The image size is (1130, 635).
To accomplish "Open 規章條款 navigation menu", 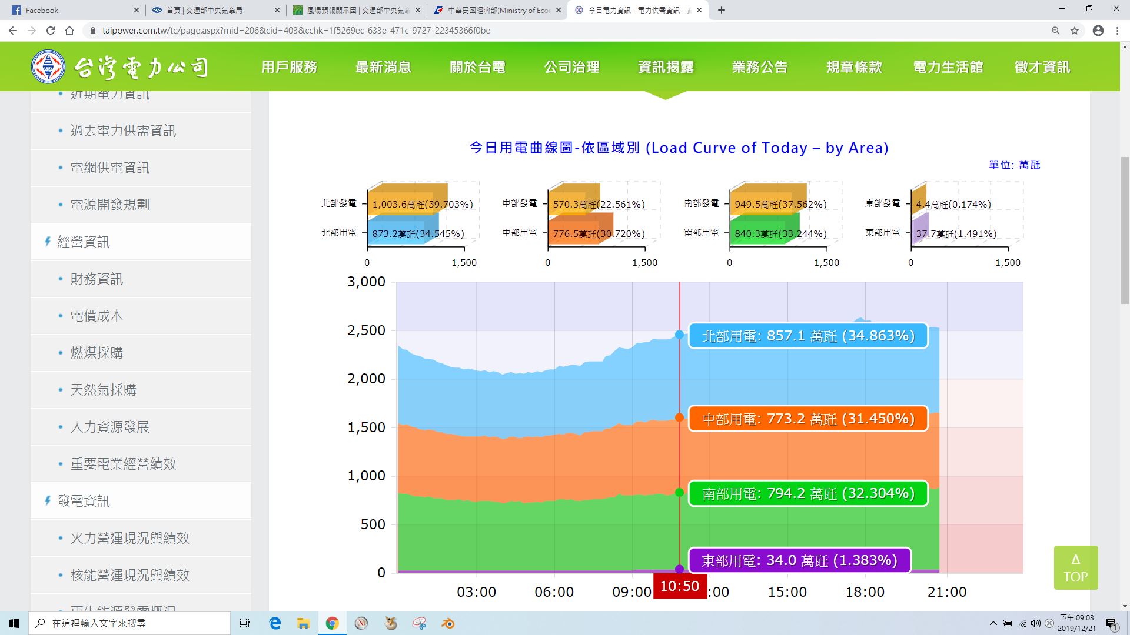I will tap(854, 67).
